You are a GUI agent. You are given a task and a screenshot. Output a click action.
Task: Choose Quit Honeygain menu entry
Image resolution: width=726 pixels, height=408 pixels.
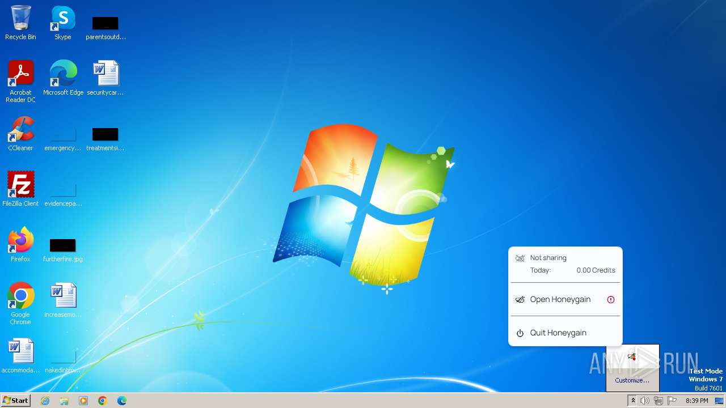tap(565, 333)
